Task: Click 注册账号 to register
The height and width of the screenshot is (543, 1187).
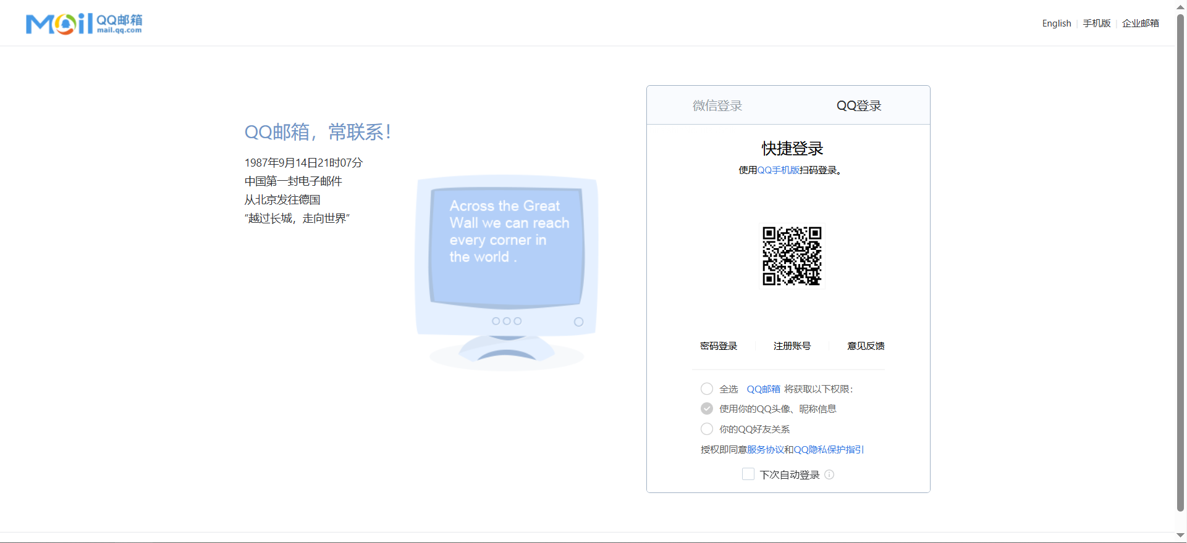Action: [x=792, y=346]
